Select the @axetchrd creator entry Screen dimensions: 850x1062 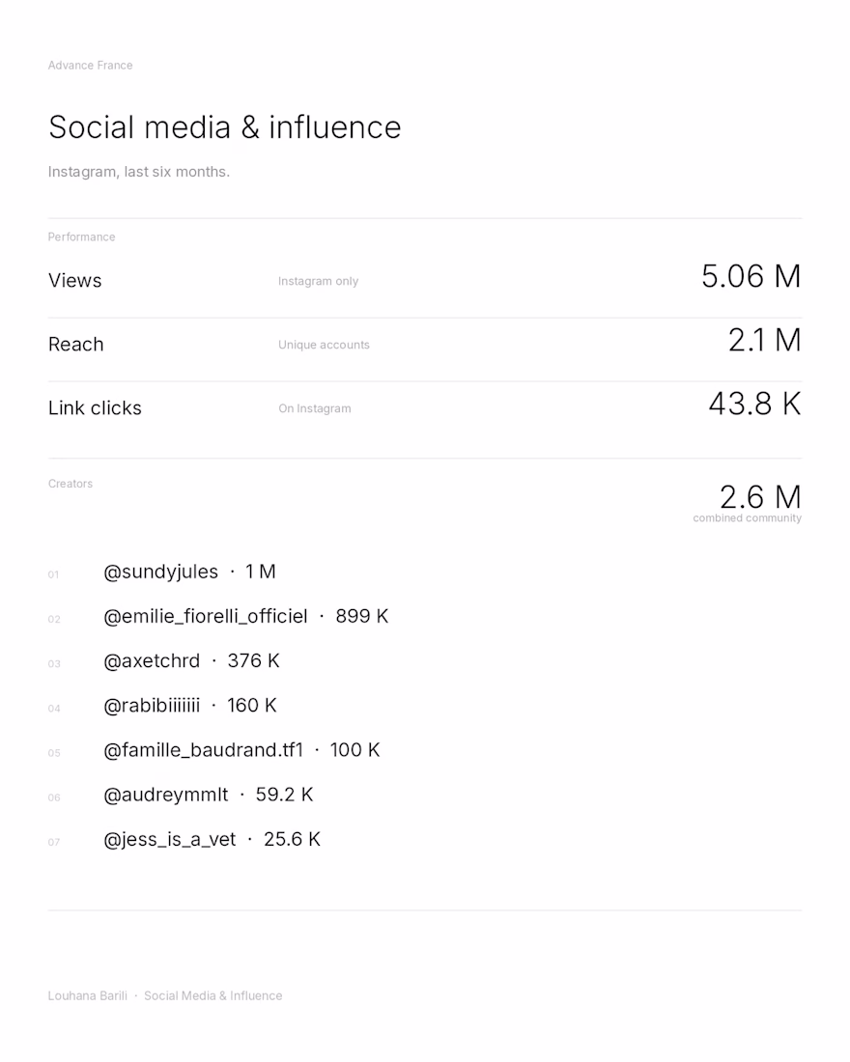tap(152, 661)
